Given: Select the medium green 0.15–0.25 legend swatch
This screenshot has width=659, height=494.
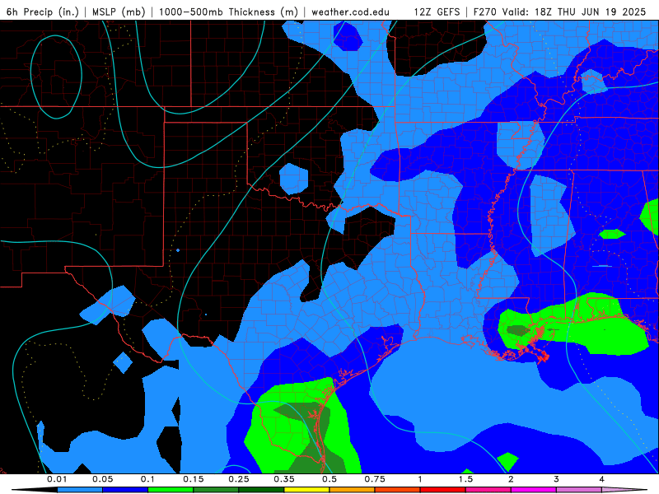Looking at the screenshot, I should coord(216,490).
